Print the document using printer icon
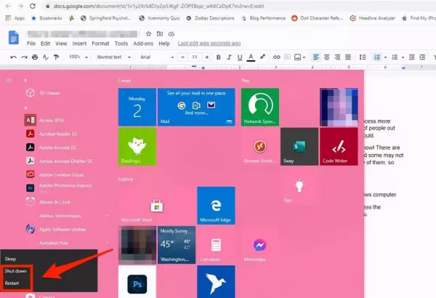Image resolution: width=436 pixels, height=298 pixels. [35, 57]
